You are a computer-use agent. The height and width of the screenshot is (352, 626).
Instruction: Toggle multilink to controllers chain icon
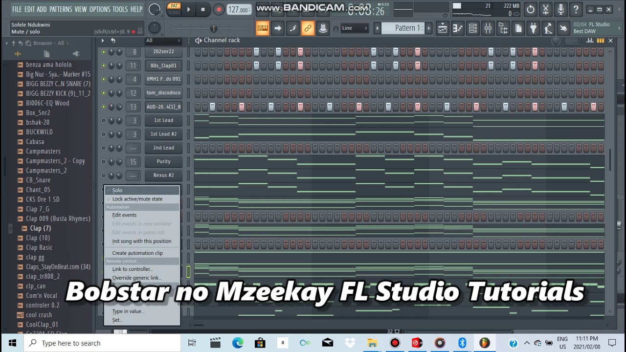coord(308,28)
